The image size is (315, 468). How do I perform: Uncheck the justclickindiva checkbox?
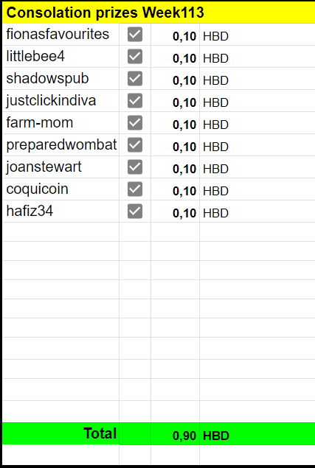[x=135, y=100]
